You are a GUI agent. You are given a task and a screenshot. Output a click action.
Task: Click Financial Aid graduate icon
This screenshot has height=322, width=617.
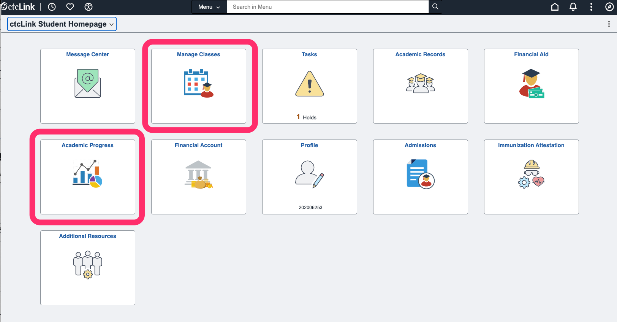pos(532,83)
